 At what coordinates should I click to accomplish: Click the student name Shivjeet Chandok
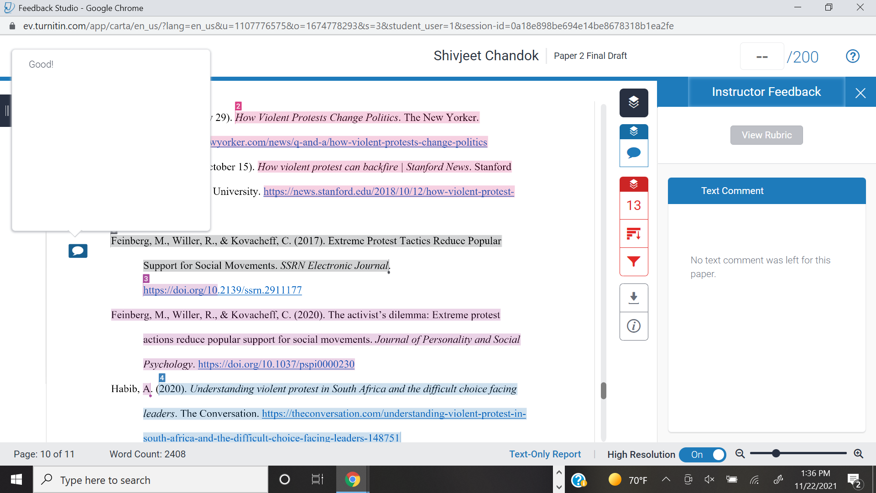[x=486, y=56]
